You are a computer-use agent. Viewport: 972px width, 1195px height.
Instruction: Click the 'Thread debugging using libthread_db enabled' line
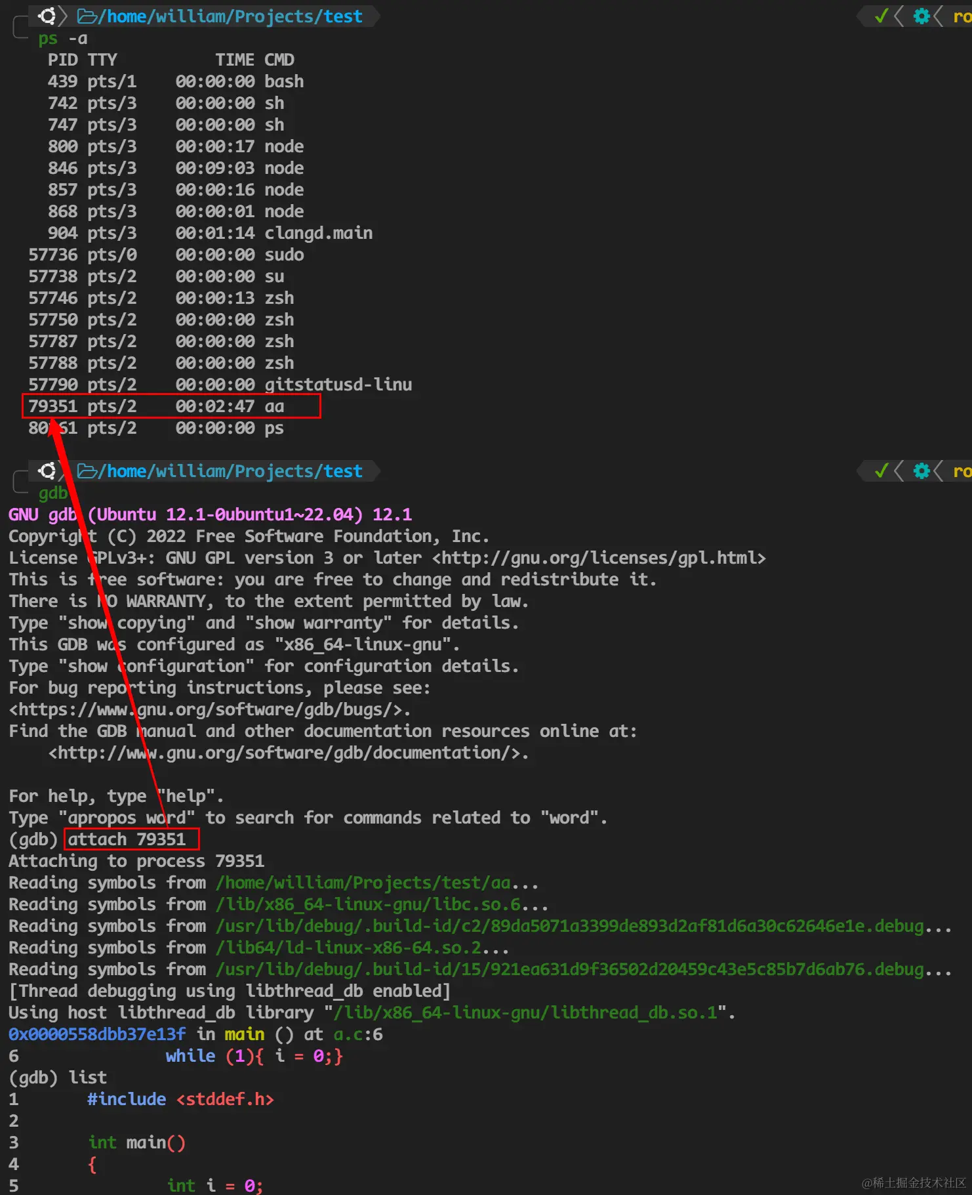pos(230,991)
